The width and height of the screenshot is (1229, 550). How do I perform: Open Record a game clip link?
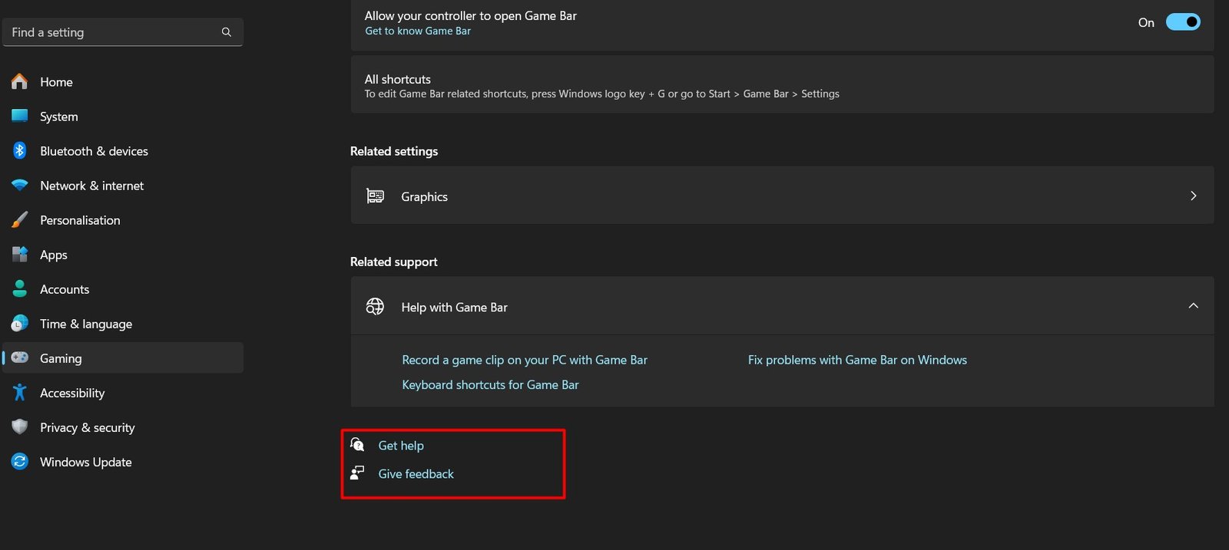click(525, 360)
